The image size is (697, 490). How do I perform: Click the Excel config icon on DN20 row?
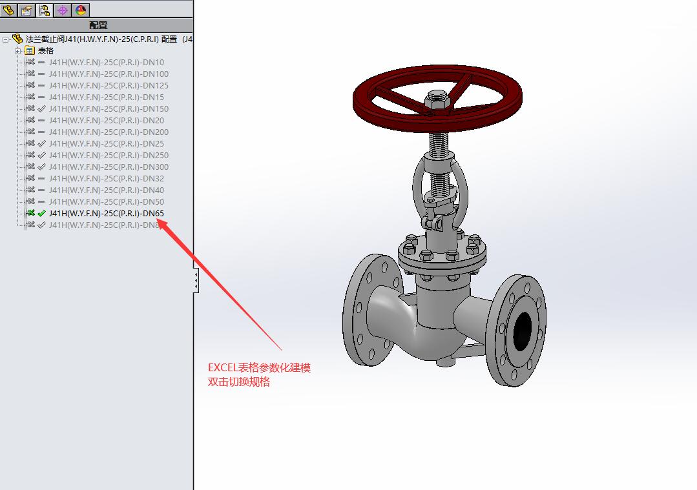pyautogui.click(x=30, y=119)
